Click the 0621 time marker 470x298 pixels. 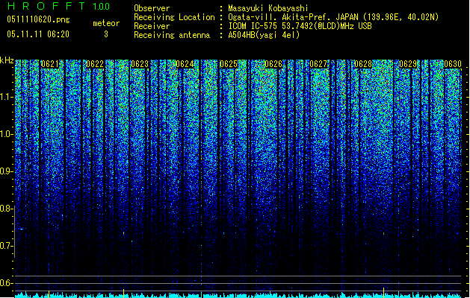click(50, 64)
